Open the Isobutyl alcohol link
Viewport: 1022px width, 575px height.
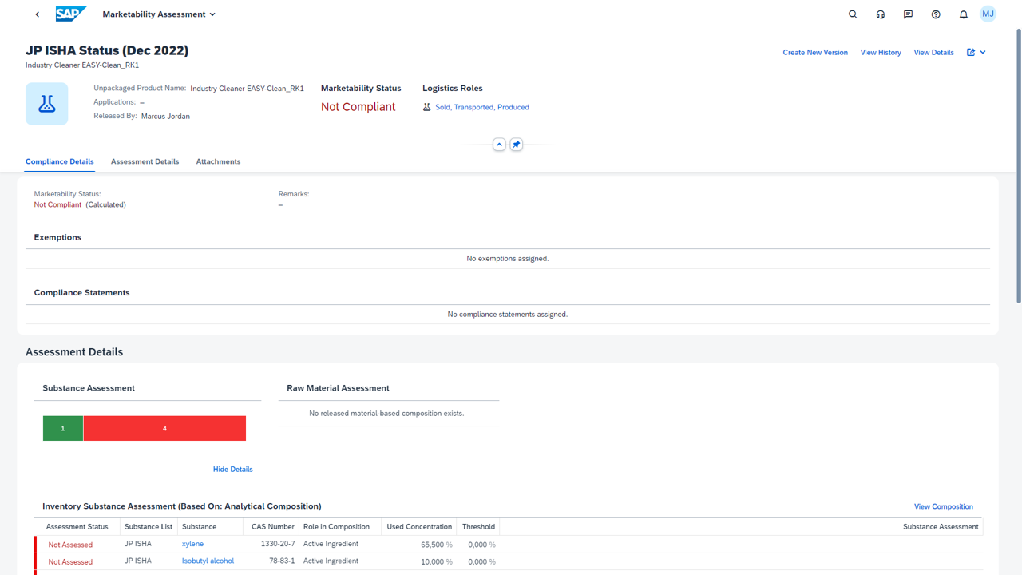click(208, 561)
